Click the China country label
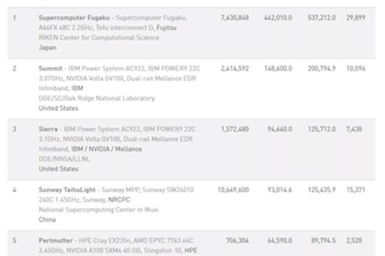385x256 pixels. point(47,220)
